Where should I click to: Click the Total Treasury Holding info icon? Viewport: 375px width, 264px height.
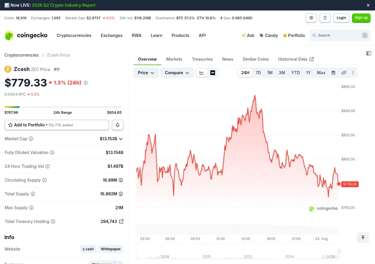click(53, 221)
